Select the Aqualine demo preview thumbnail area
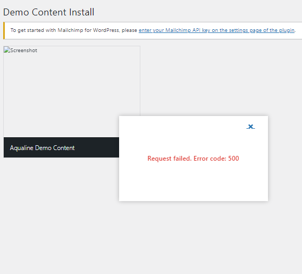302x274 pixels. pyautogui.click(x=72, y=92)
